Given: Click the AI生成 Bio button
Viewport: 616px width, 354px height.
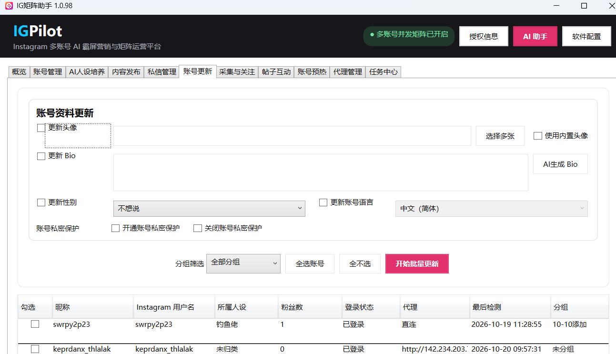Looking at the screenshot, I should (560, 164).
